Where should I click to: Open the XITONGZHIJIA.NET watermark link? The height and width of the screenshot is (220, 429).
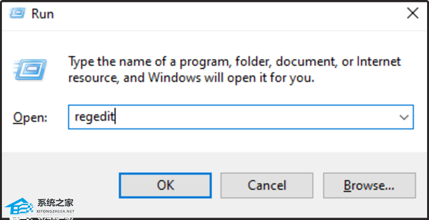[x=55, y=211]
